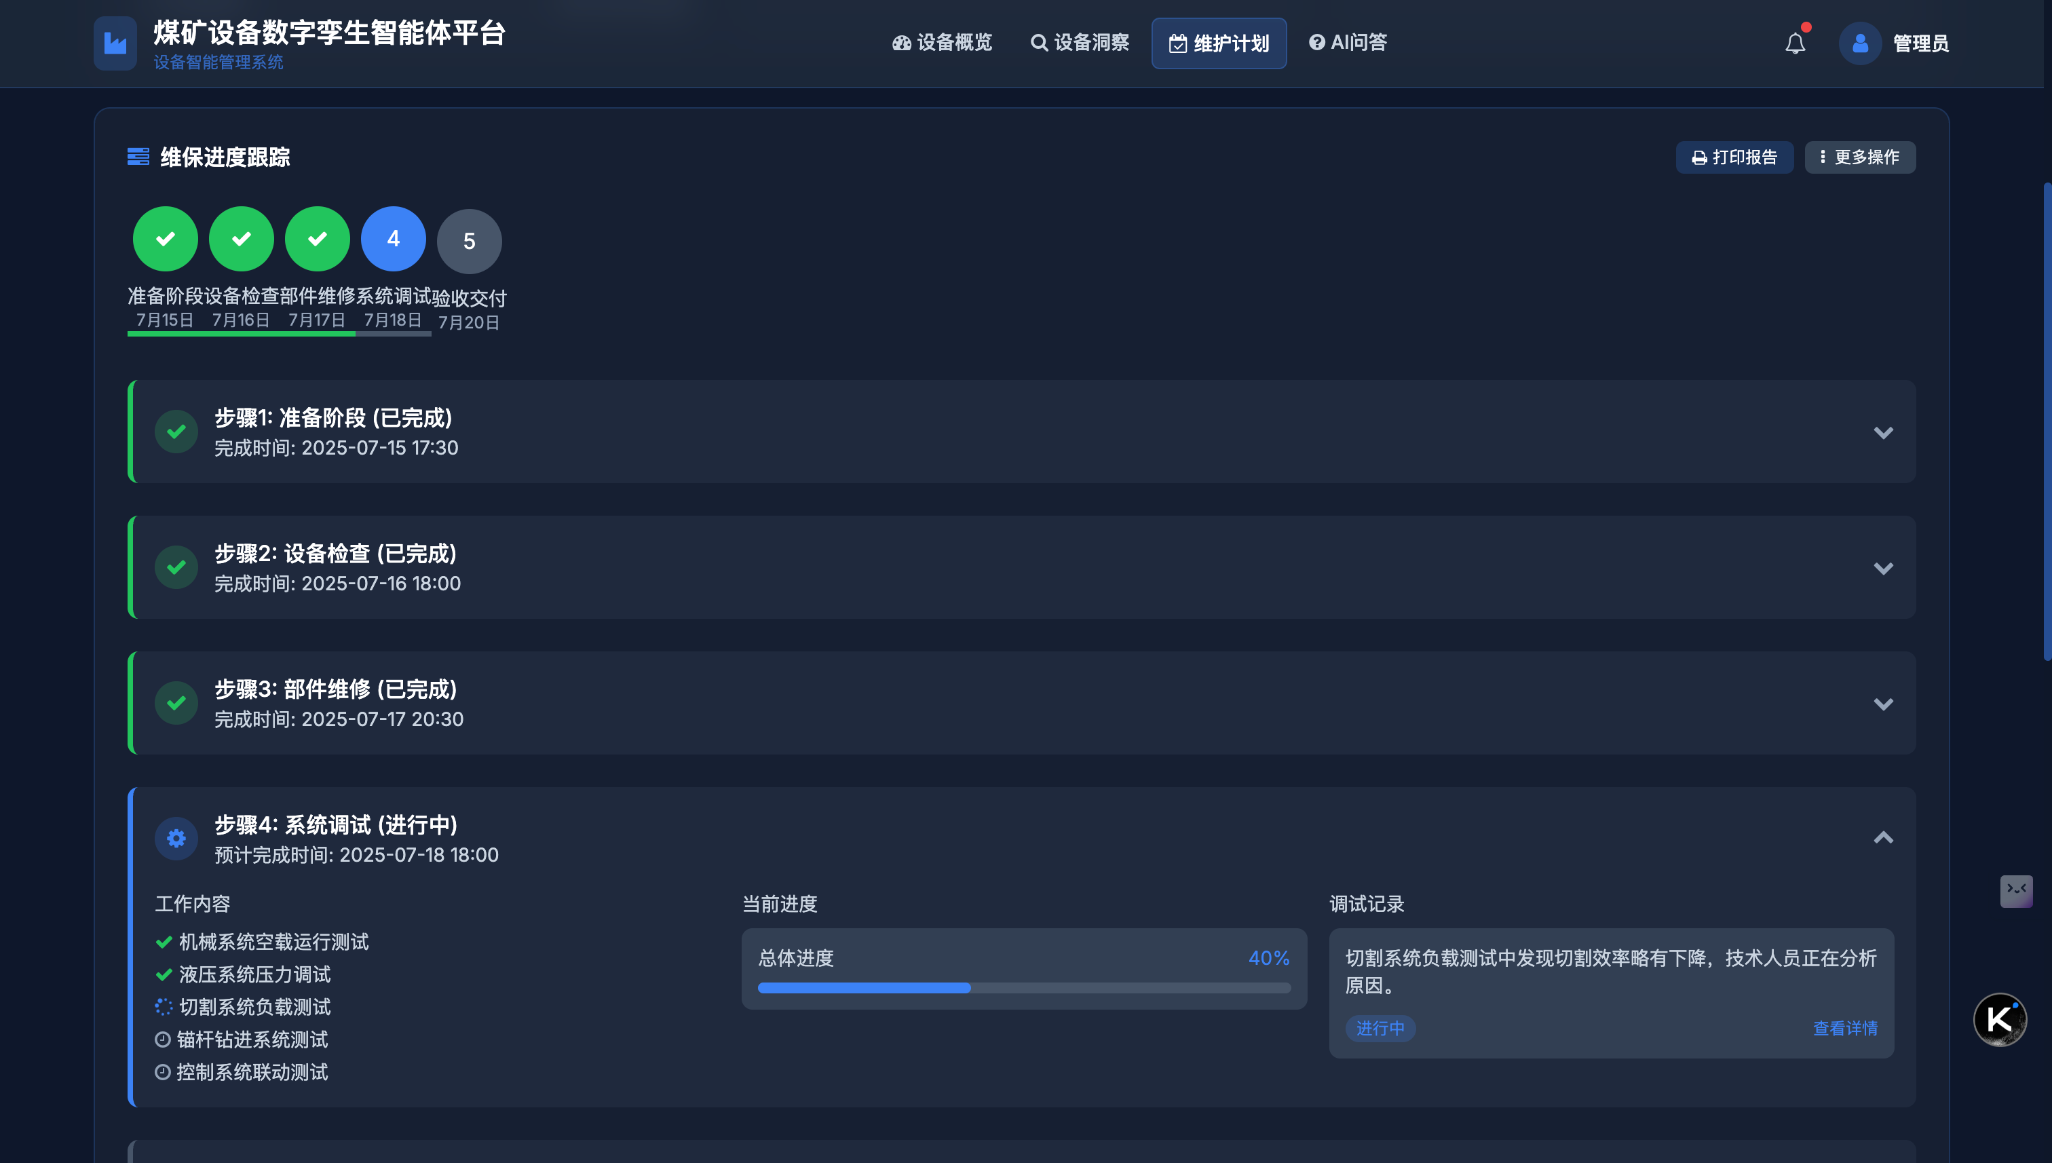Click clock icon beside 锚杆钻进系统测试
The width and height of the screenshot is (2052, 1163).
pyautogui.click(x=162, y=1040)
